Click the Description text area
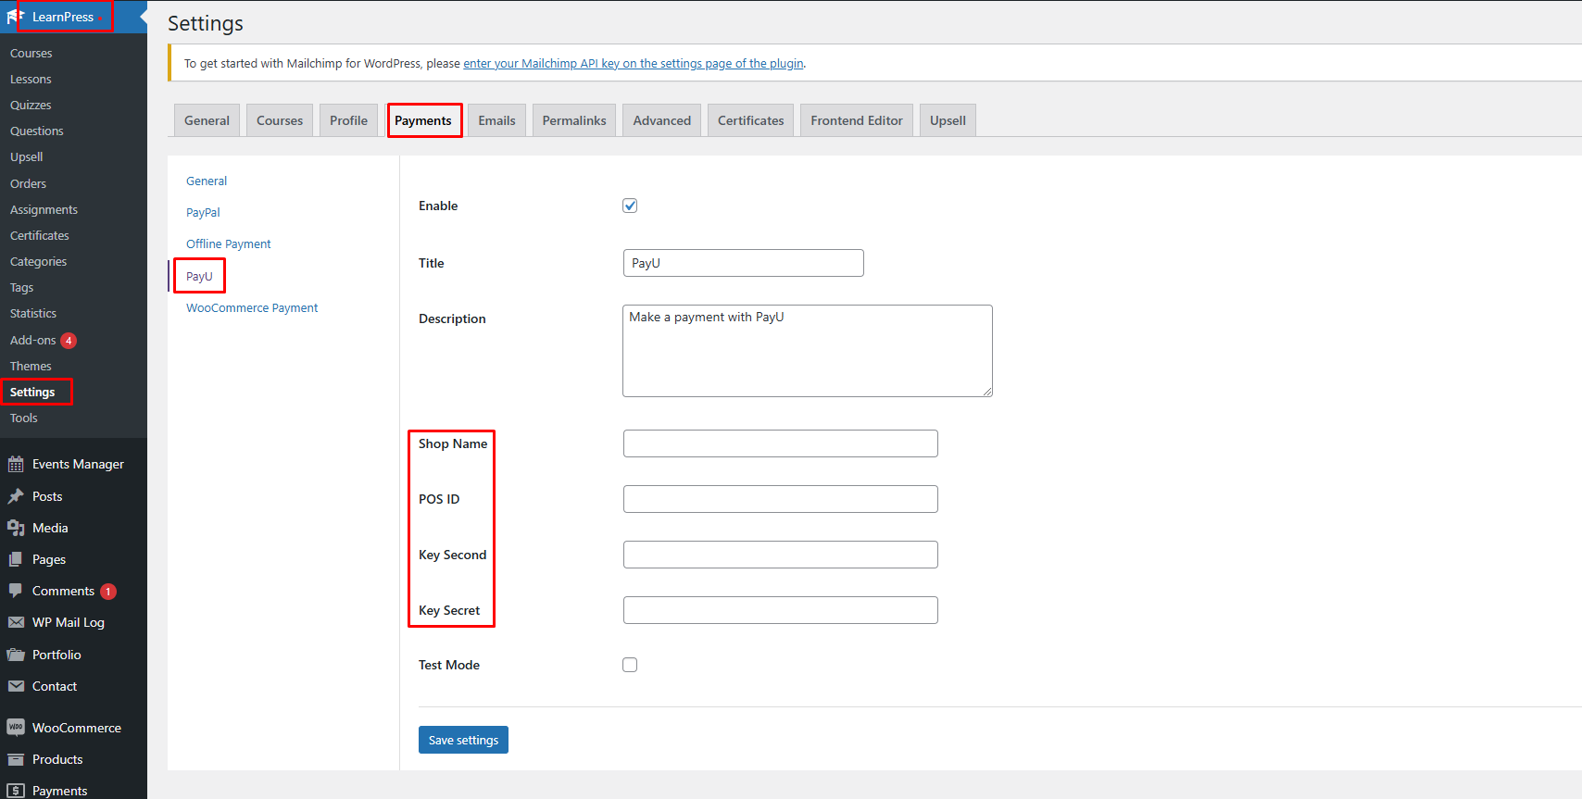The image size is (1582, 799). click(x=808, y=351)
